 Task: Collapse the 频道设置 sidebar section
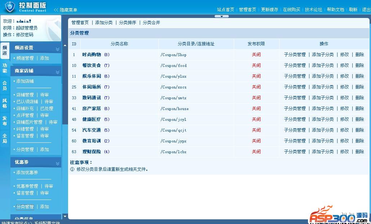coord(57,49)
